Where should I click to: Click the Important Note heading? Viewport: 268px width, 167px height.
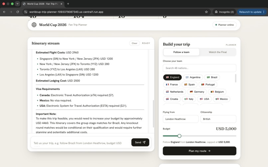point(46,114)
